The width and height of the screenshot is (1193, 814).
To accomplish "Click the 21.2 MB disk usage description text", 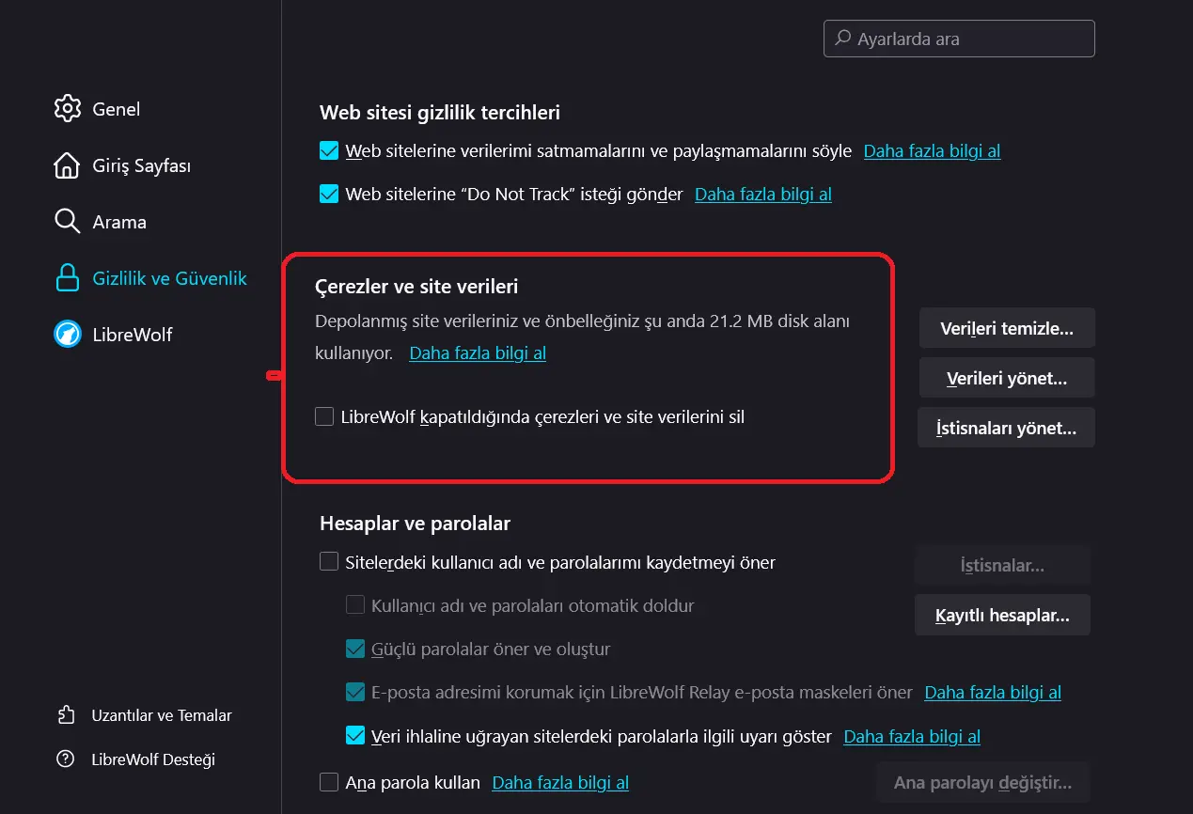I will [x=583, y=337].
